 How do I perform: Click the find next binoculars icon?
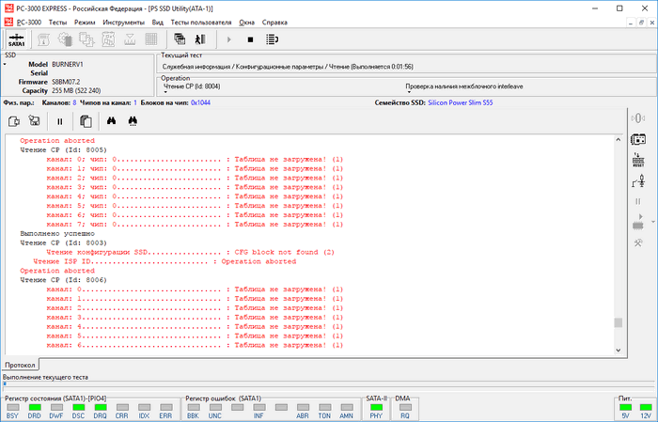coord(133,121)
